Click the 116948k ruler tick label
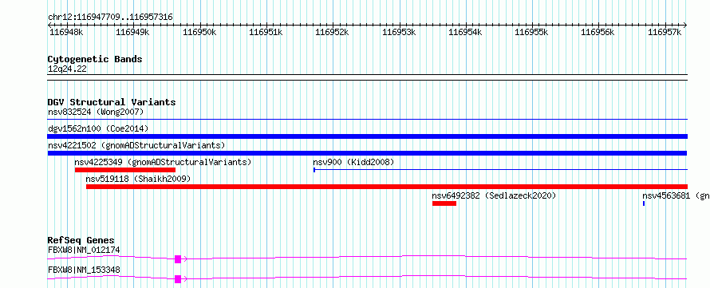 (x=66, y=32)
